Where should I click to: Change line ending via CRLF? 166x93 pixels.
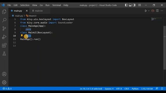point(127,89)
